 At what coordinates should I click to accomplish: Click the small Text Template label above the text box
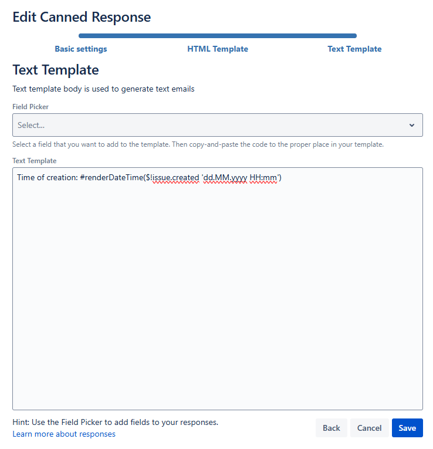(x=34, y=161)
